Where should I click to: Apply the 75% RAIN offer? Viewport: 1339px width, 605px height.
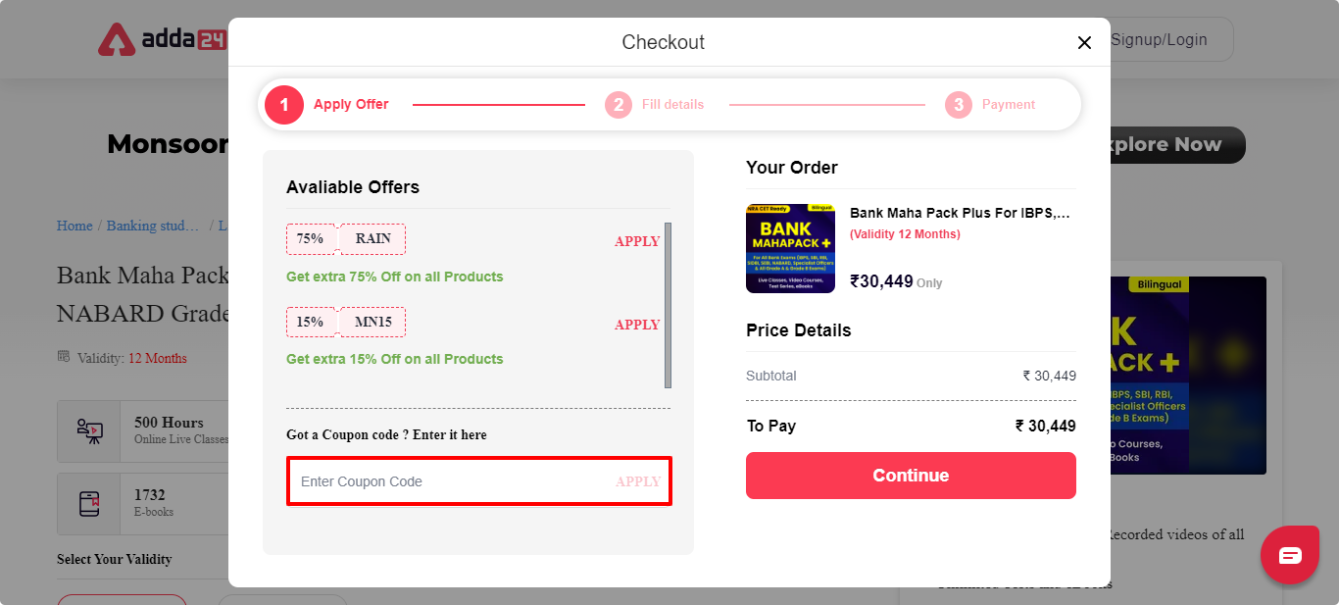click(x=637, y=241)
